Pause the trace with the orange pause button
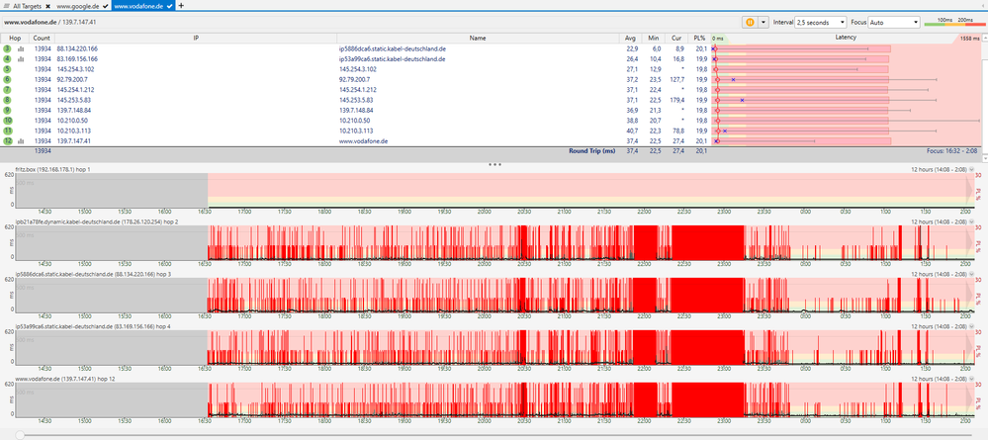This screenshot has height=440, width=988. coord(750,21)
